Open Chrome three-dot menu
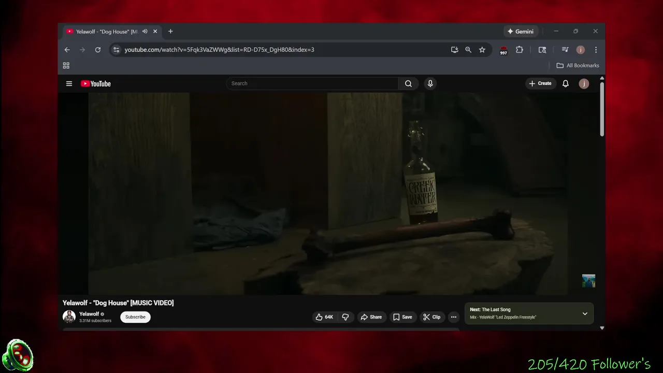 pyautogui.click(x=596, y=50)
